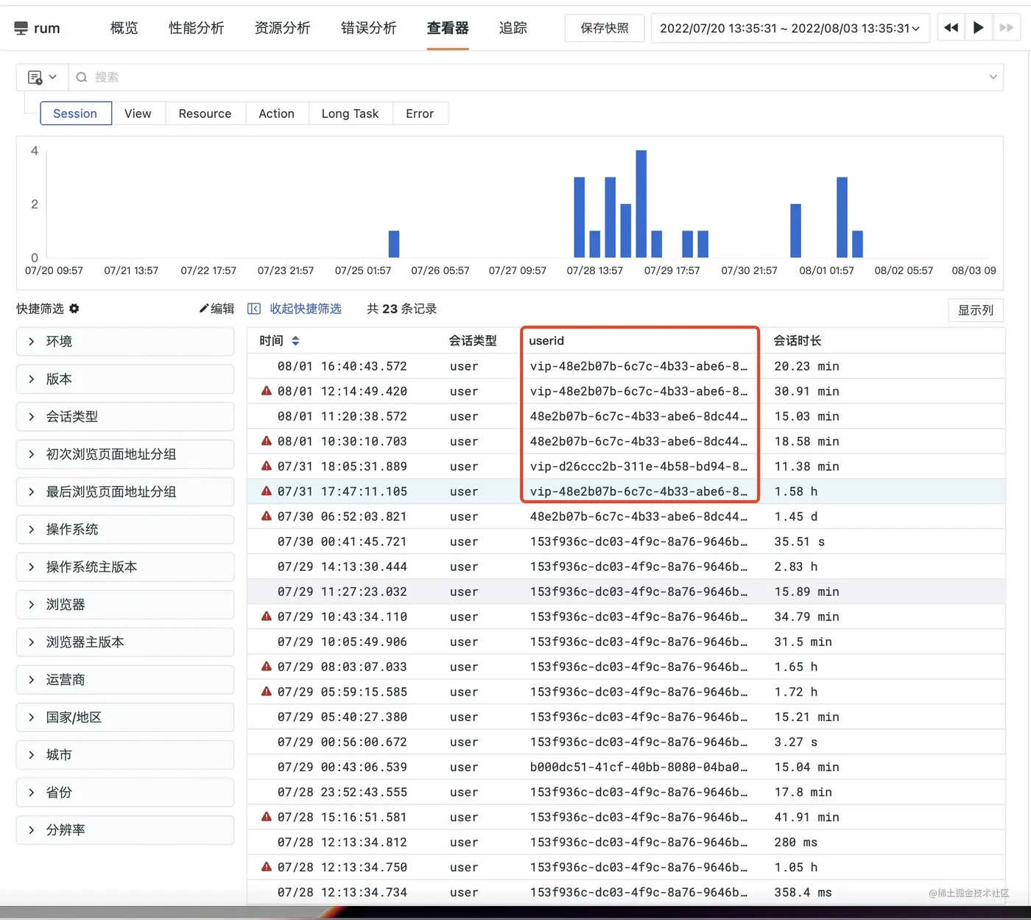Screen dimensions: 1031x920
Task: Click the warning triangle on 07/31 18:05:31.889 row
Action: [267, 466]
